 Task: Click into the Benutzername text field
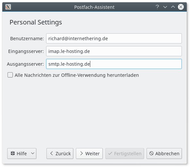tap(114, 39)
